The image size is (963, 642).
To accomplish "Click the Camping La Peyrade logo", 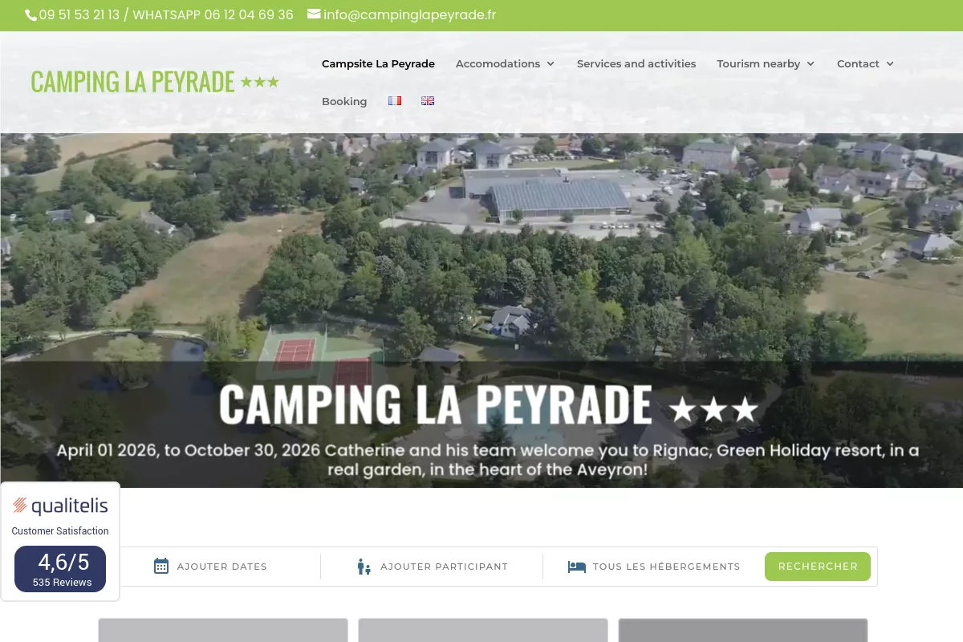I will (x=155, y=81).
